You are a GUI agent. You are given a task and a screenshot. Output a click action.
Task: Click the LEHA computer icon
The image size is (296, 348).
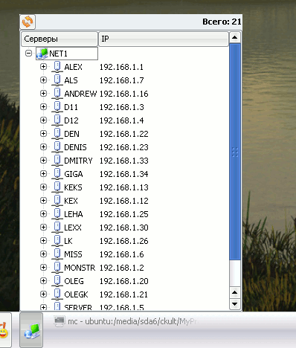pyautogui.click(x=57, y=214)
